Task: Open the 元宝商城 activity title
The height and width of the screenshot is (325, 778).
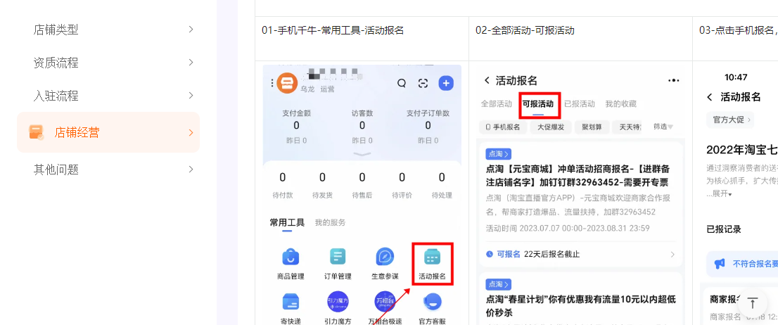Action: pyautogui.click(x=577, y=175)
